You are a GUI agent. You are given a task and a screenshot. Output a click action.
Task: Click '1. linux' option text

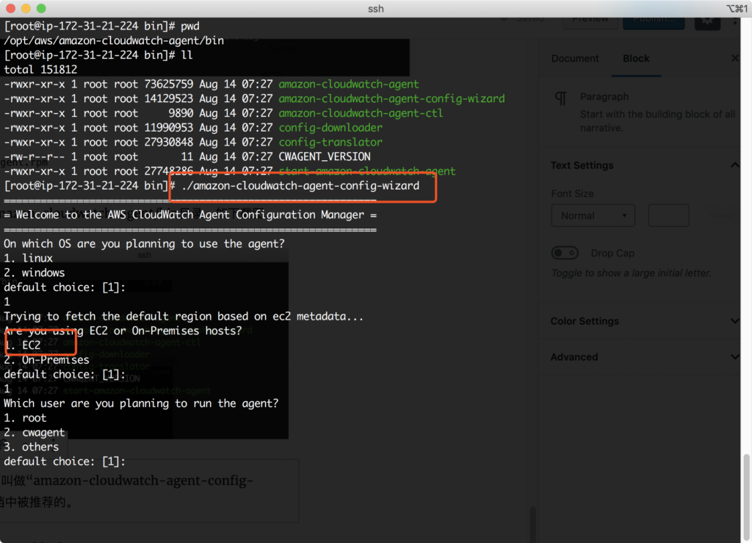pyautogui.click(x=29, y=258)
